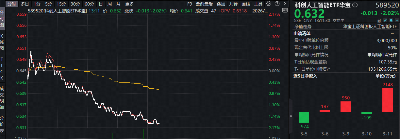Viewport: 400px width, 139px height.
Task: Switch to the K线图 side tab
Action: pyautogui.click(x=2, y=43)
